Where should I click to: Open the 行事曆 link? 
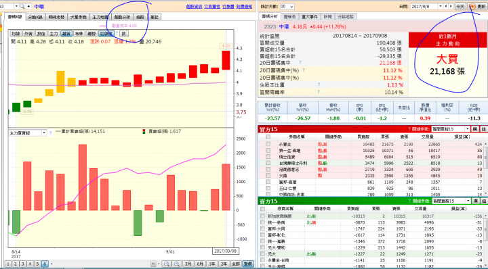(228, 6)
